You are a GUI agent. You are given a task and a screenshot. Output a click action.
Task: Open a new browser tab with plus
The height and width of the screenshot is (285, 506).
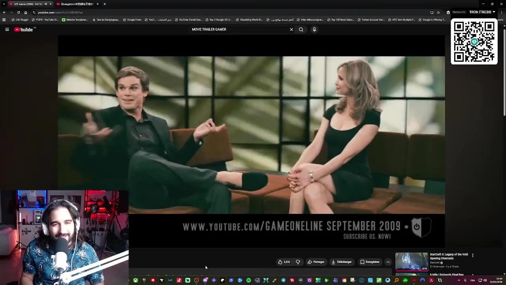pos(104,4)
